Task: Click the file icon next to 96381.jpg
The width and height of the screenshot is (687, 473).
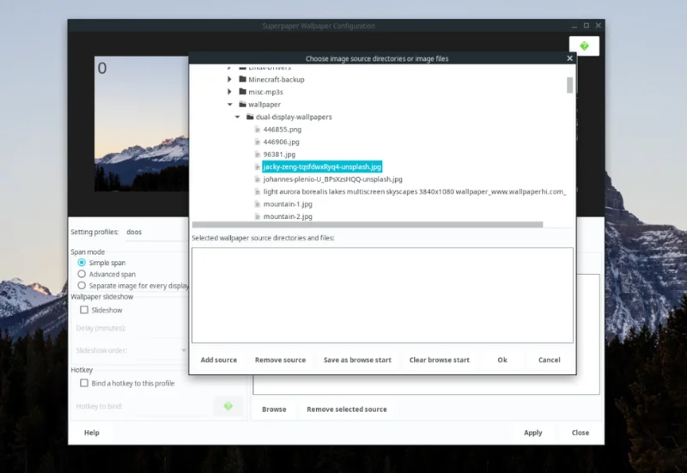Action: pos(258,155)
